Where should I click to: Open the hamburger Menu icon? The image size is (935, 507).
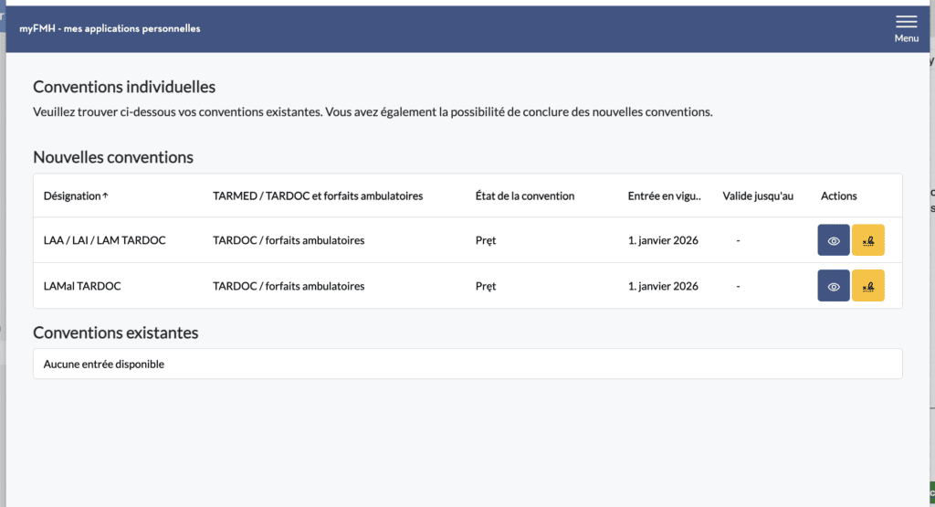pyautogui.click(x=906, y=22)
